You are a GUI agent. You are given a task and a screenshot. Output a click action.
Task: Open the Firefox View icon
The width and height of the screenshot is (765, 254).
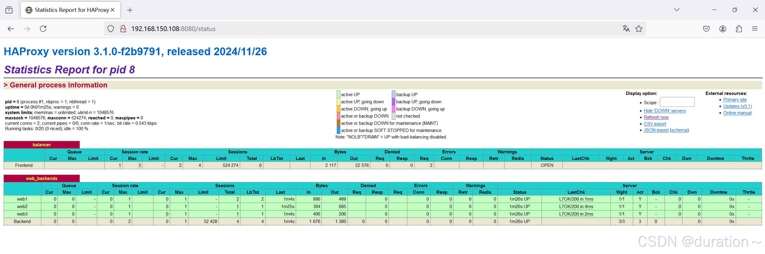pos(9,10)
